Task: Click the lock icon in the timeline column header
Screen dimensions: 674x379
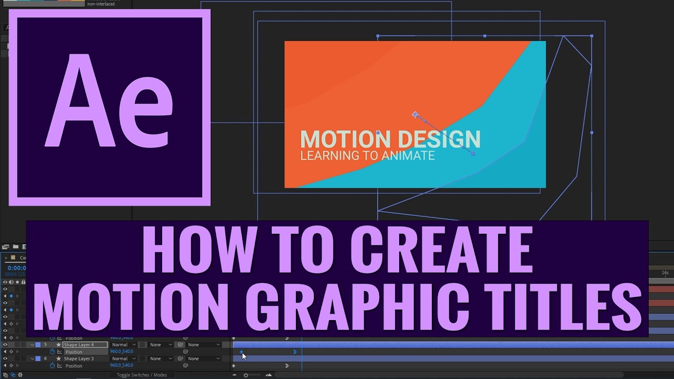Action: [x=23, y=282]
